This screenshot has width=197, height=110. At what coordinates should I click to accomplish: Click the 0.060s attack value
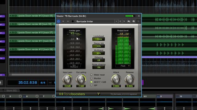coord(116,86)
